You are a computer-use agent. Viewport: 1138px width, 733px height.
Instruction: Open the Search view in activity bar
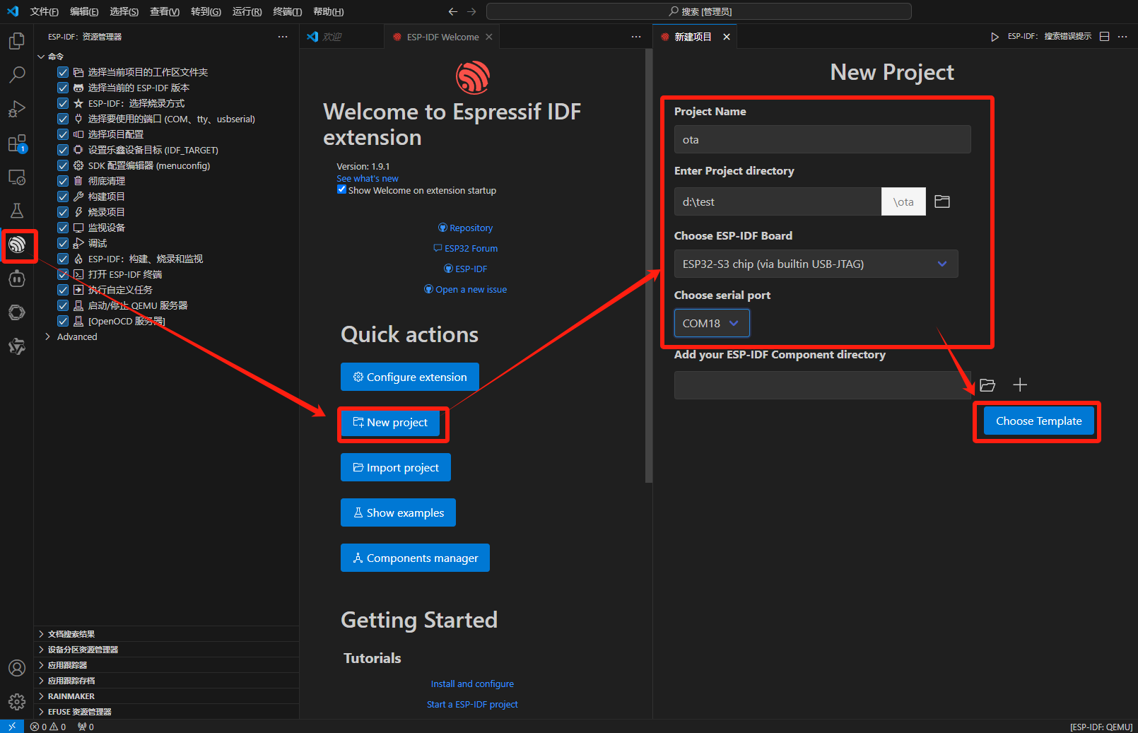[17, 74]
